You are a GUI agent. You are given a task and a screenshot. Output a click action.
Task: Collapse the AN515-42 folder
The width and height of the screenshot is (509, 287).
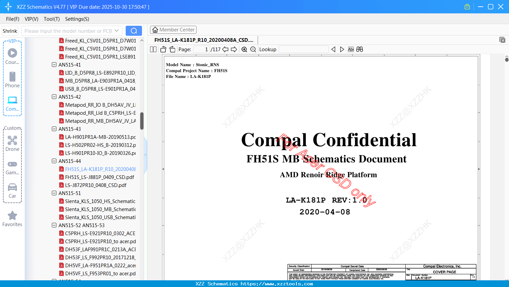coord(54,97)
